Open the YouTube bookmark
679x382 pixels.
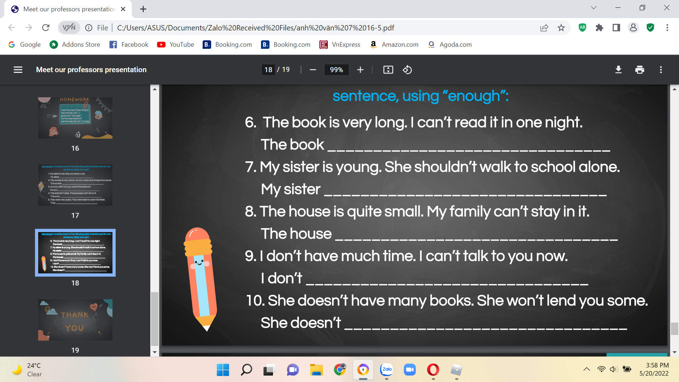(176, 45)
